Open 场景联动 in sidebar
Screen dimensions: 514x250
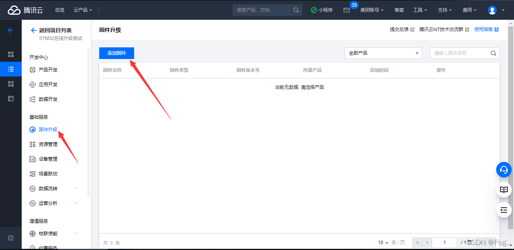click(48, 174)
